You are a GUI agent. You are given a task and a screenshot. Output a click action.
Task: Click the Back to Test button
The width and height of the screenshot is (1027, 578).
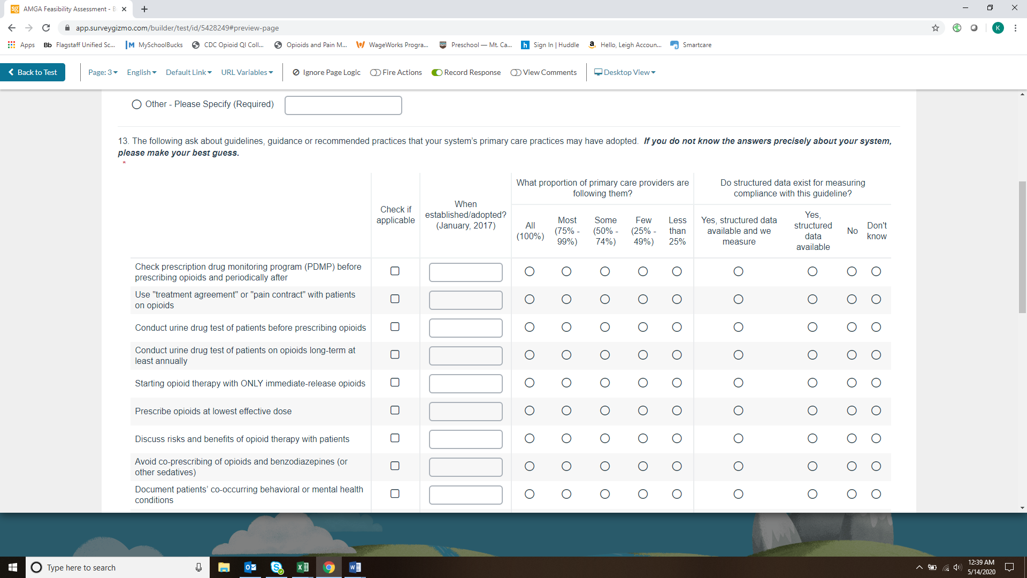tap(33, 72)
